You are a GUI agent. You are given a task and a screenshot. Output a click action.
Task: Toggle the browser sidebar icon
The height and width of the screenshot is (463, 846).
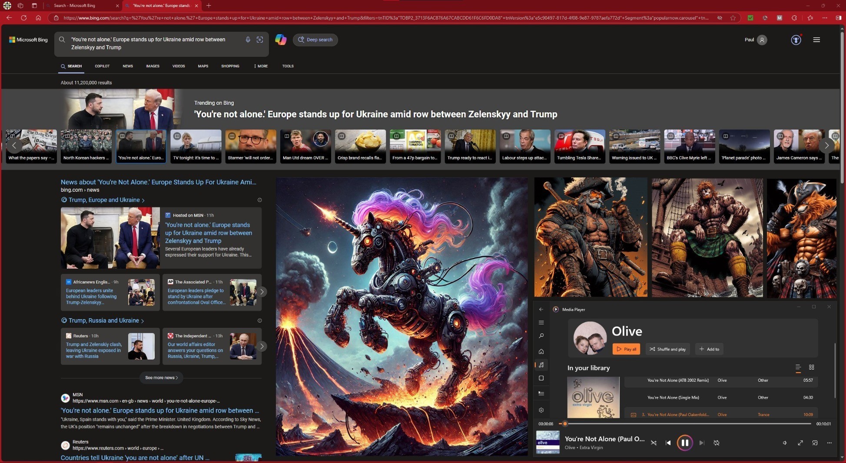tap(839, 18)
